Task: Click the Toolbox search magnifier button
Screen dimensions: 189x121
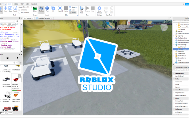Action: click(x=17, y=62)
